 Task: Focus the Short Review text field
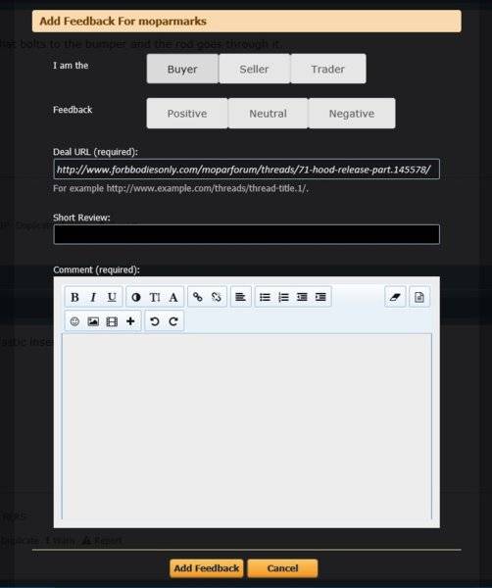(247, 234)
